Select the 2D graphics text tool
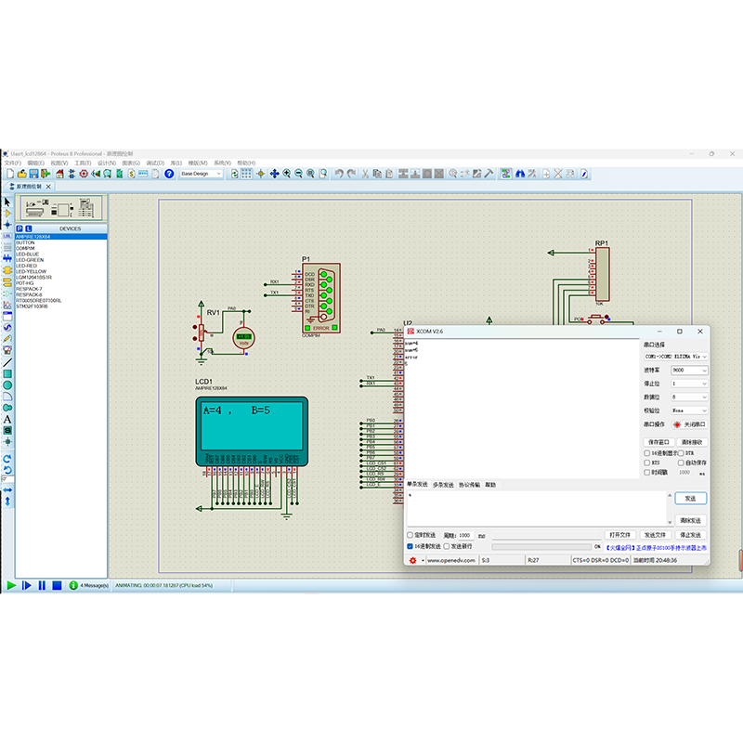743x743 pixels. click(x=8, y=420)
